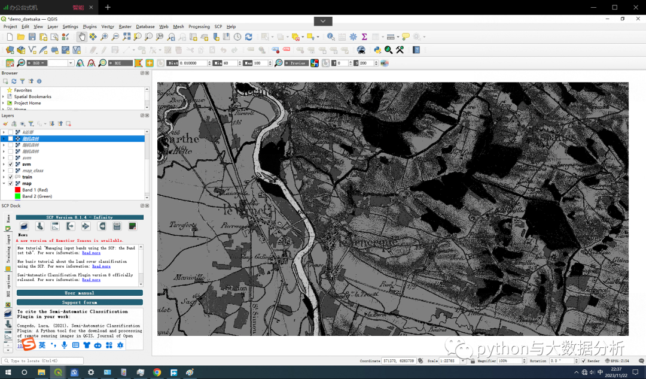Click the Layers panel filter legend icon
The width and height of the screenshot is (646, 379).
pyautogui.click(x=31, y=123)
